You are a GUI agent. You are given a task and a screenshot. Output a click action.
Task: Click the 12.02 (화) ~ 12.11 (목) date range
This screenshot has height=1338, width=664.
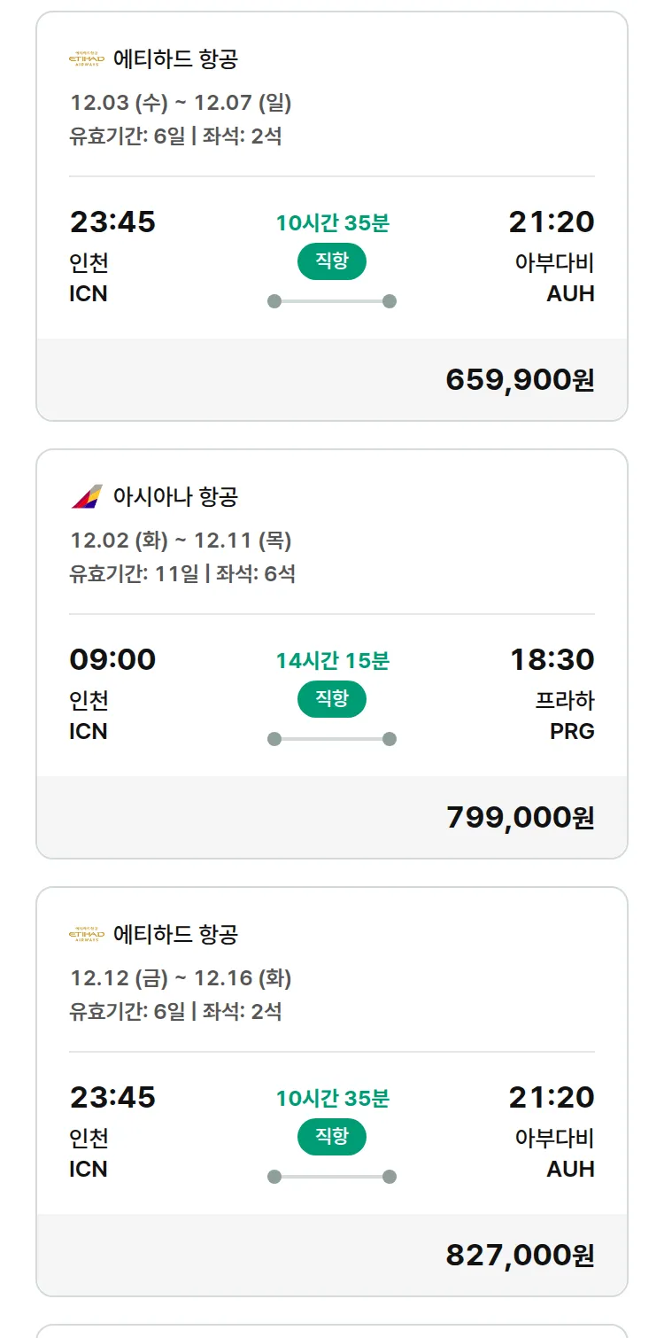pyautogui.click(x=181, y=541)
